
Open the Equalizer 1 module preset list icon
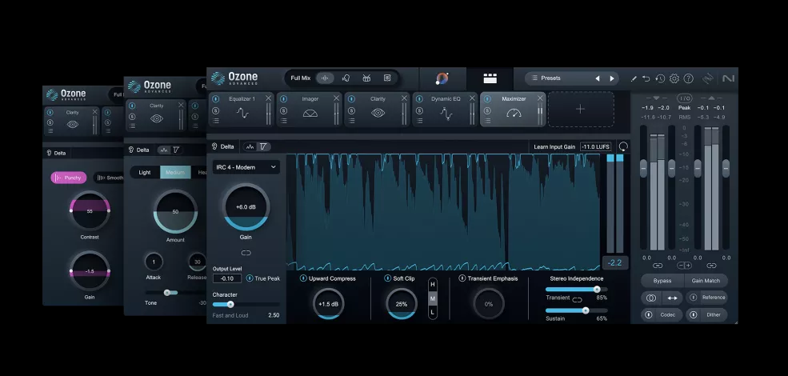click(x=215, y=121)
